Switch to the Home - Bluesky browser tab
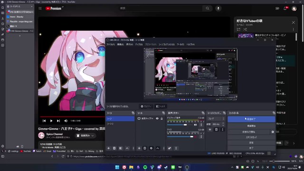The image size is (304, 171). (20, 17)
